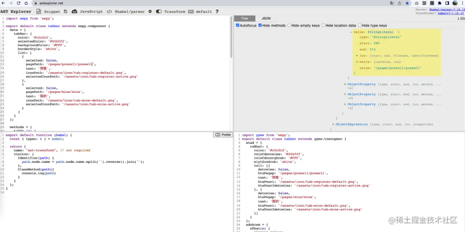Click the source editor vertical scrollbar
The image size is (465, 232).
click(231, 37)
